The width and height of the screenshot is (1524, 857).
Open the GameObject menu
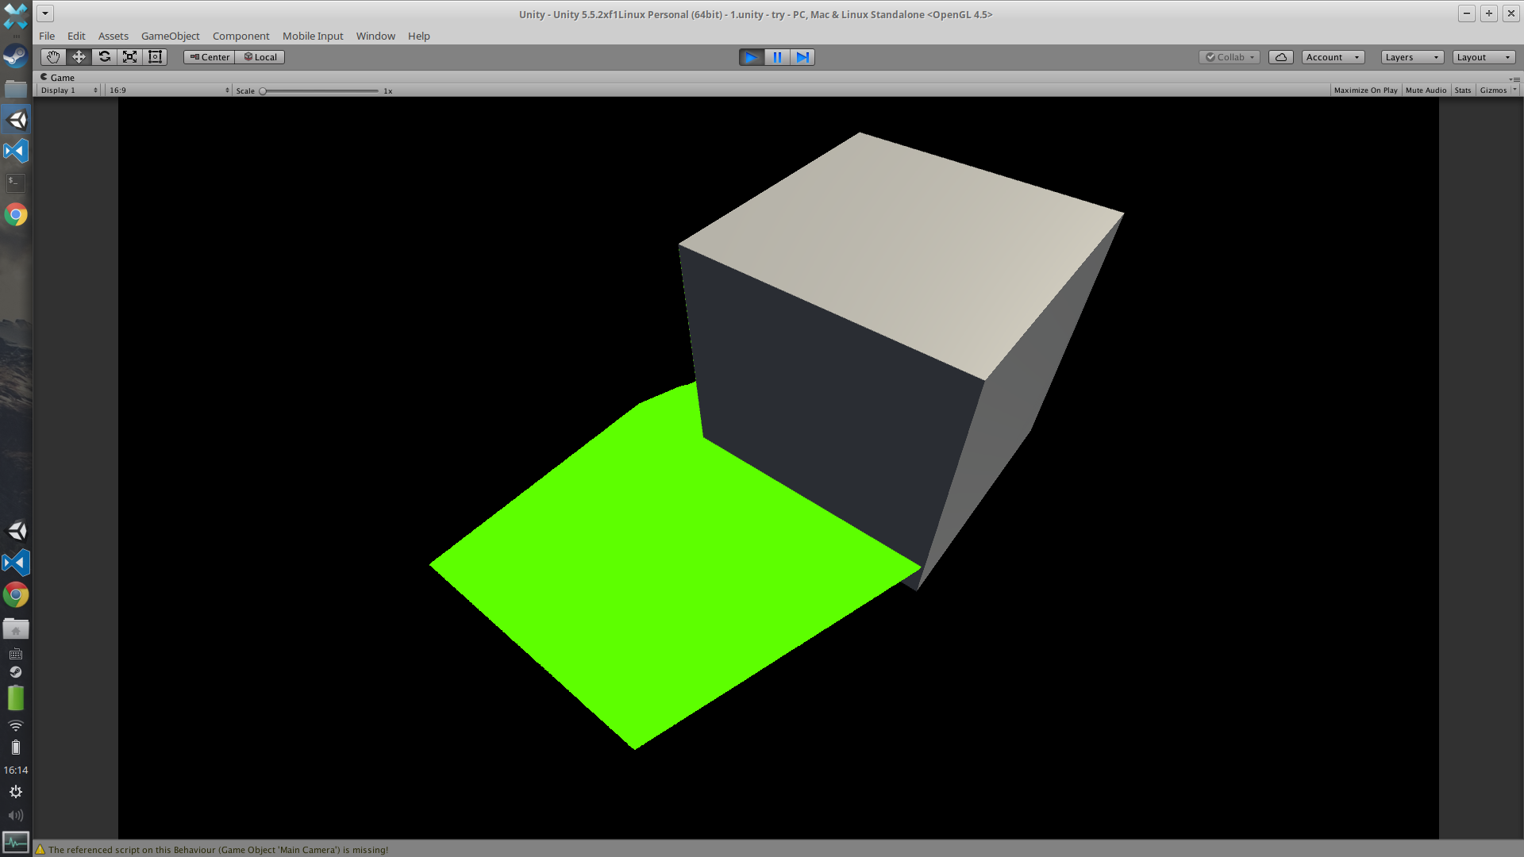coord(170,36)
